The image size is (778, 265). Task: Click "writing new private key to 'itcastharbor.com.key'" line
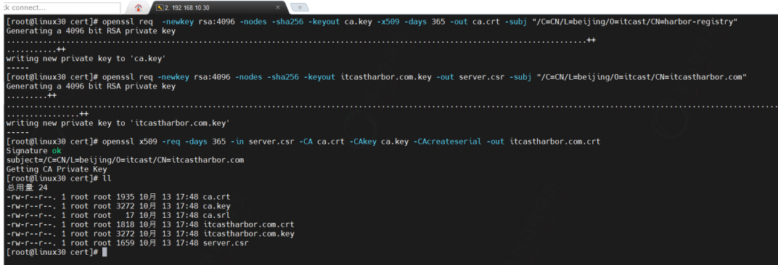click(x=118, y=123)
